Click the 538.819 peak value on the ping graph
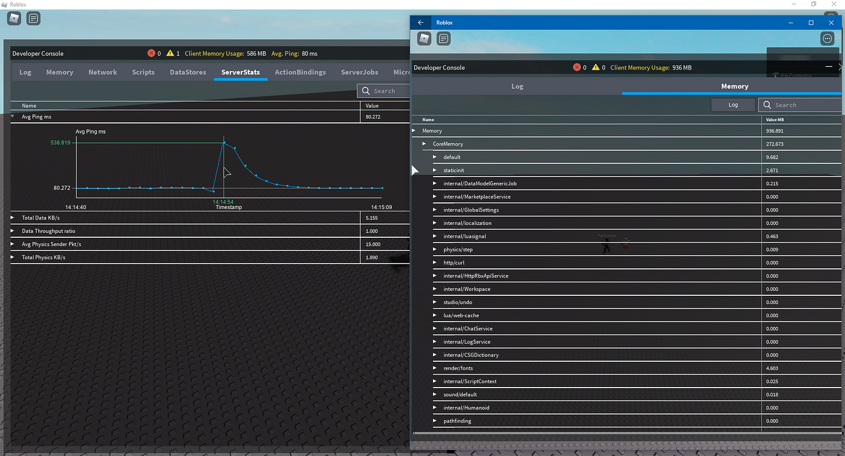Viewport: 845px width, 456px height. [60, 142]
